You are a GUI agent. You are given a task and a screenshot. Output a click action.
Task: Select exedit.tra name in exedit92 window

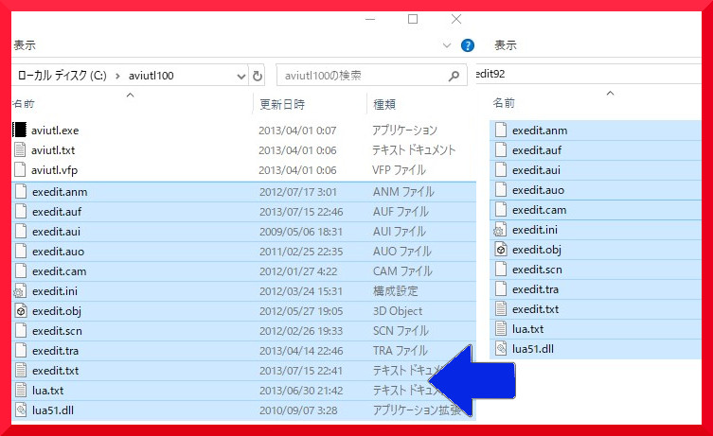point(535,289)
